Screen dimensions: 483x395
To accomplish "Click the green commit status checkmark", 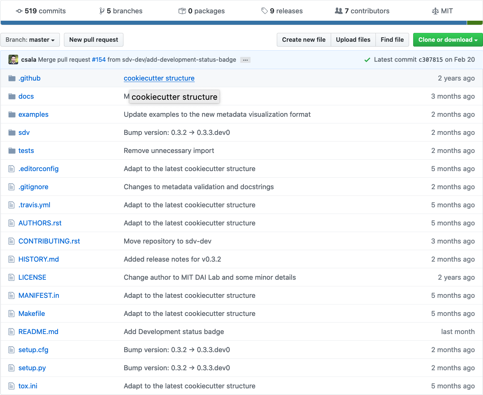I will point(367,60).
